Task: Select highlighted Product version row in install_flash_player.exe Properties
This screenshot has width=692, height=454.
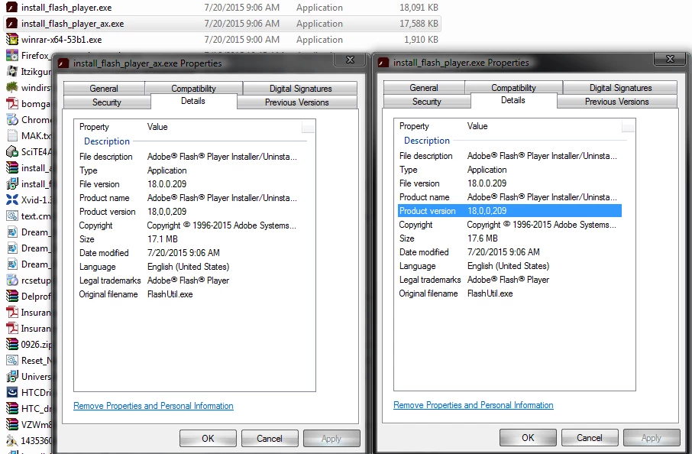Action: (x=509, y=211)
